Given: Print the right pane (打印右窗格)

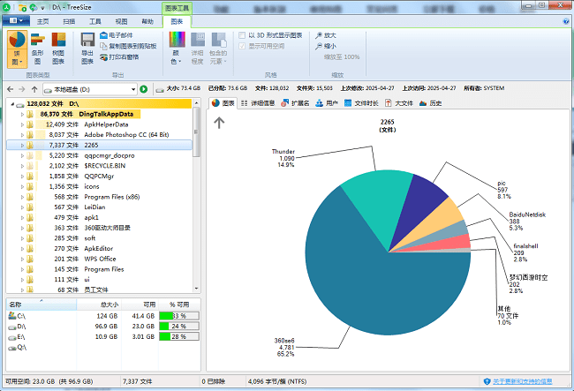Looking at the screenshot, I should point(125,56).
